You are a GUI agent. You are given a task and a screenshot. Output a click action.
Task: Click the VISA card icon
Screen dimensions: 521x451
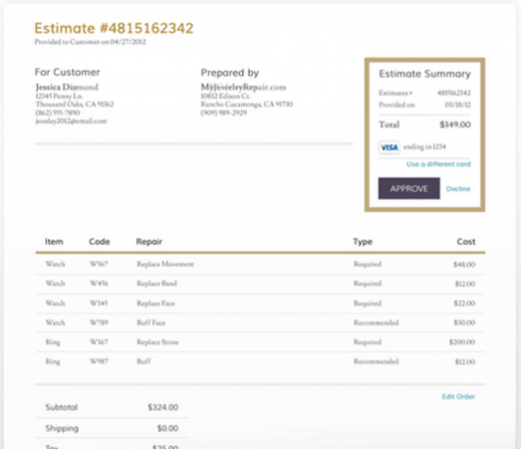click(x=388, y=147)
